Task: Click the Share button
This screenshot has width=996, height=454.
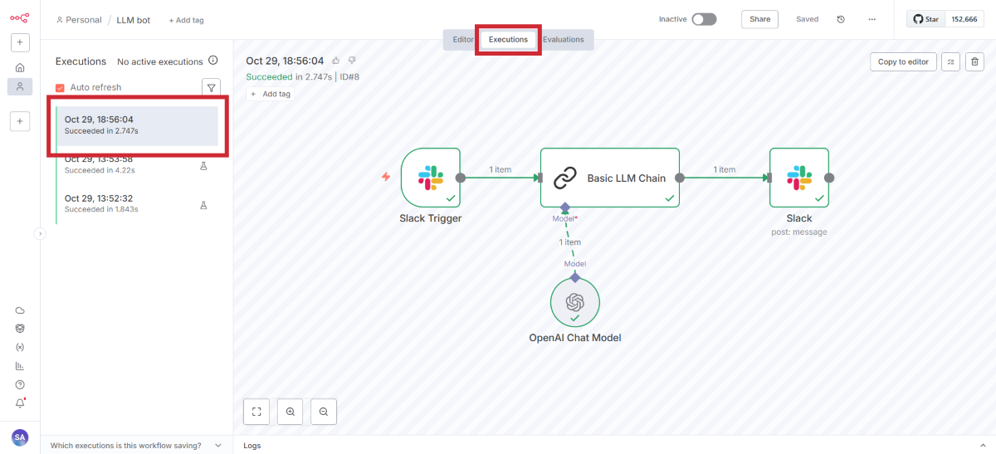Action: (759, 19)
